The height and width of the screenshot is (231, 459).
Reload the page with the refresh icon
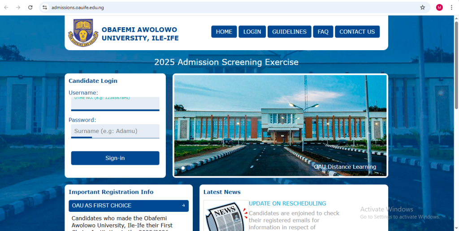(x=30, y=7)
